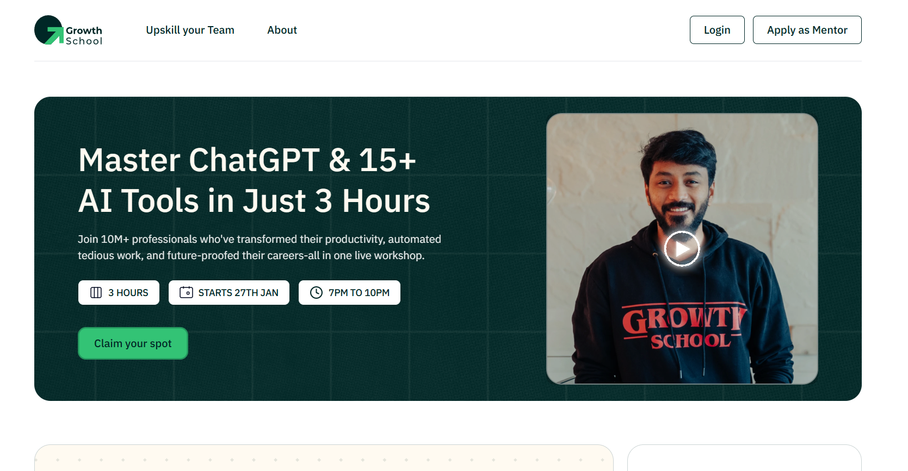Click the columns icon beside 3 HOURS
This screenshot has width=908, height=471.
tap(96, 293)
